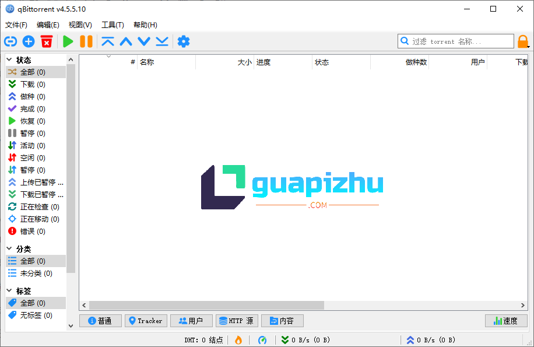The width and height of the screenshot is (534, 347).
Task: Sort by 做种数 column header
Action: tap(400, 62)
